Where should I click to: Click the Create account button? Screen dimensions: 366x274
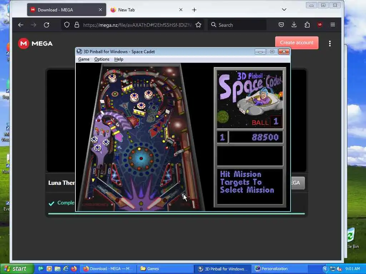(297, 43)
